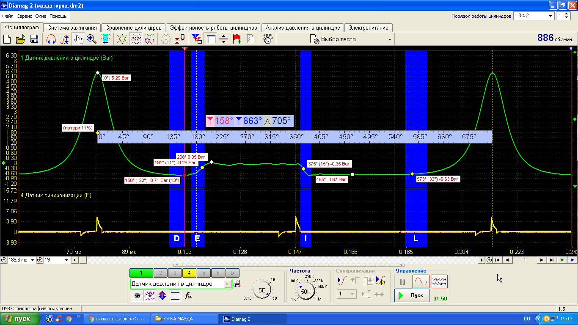The height and width of the screenshot is (325, 578).
Task: Open the cylinder number dropdown showing 1
Action: (563, 16)
